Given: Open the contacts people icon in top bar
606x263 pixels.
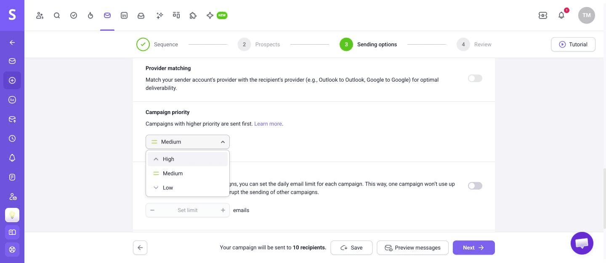Looking at the screenshot, I should tap(40, 16).
